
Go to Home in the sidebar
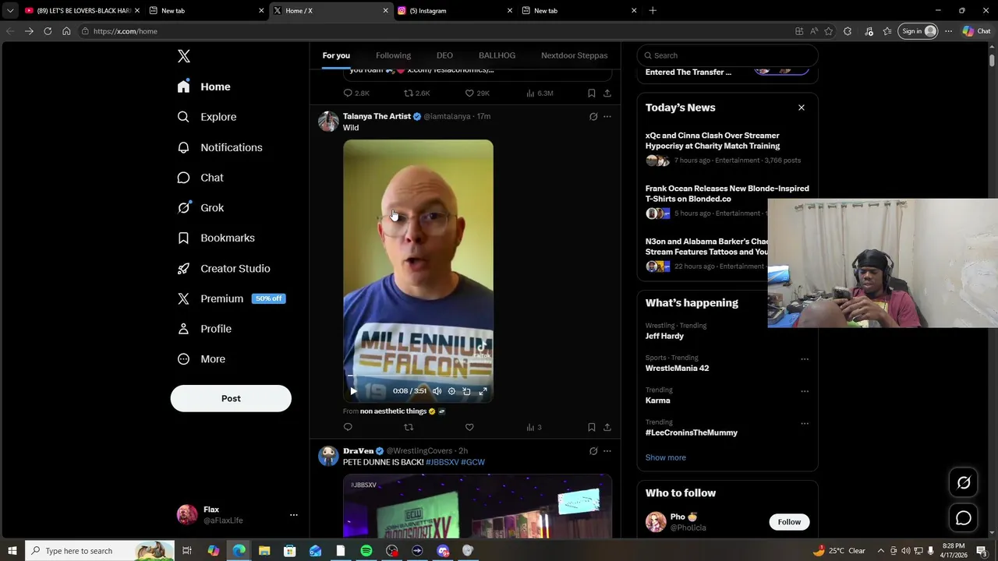(x=203, y=86)
